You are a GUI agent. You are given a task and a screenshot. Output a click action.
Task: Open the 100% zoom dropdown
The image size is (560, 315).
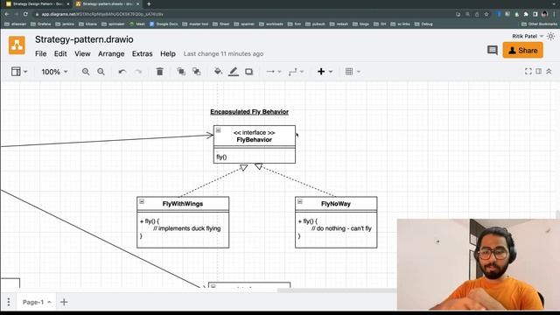[x=54, y=72]
